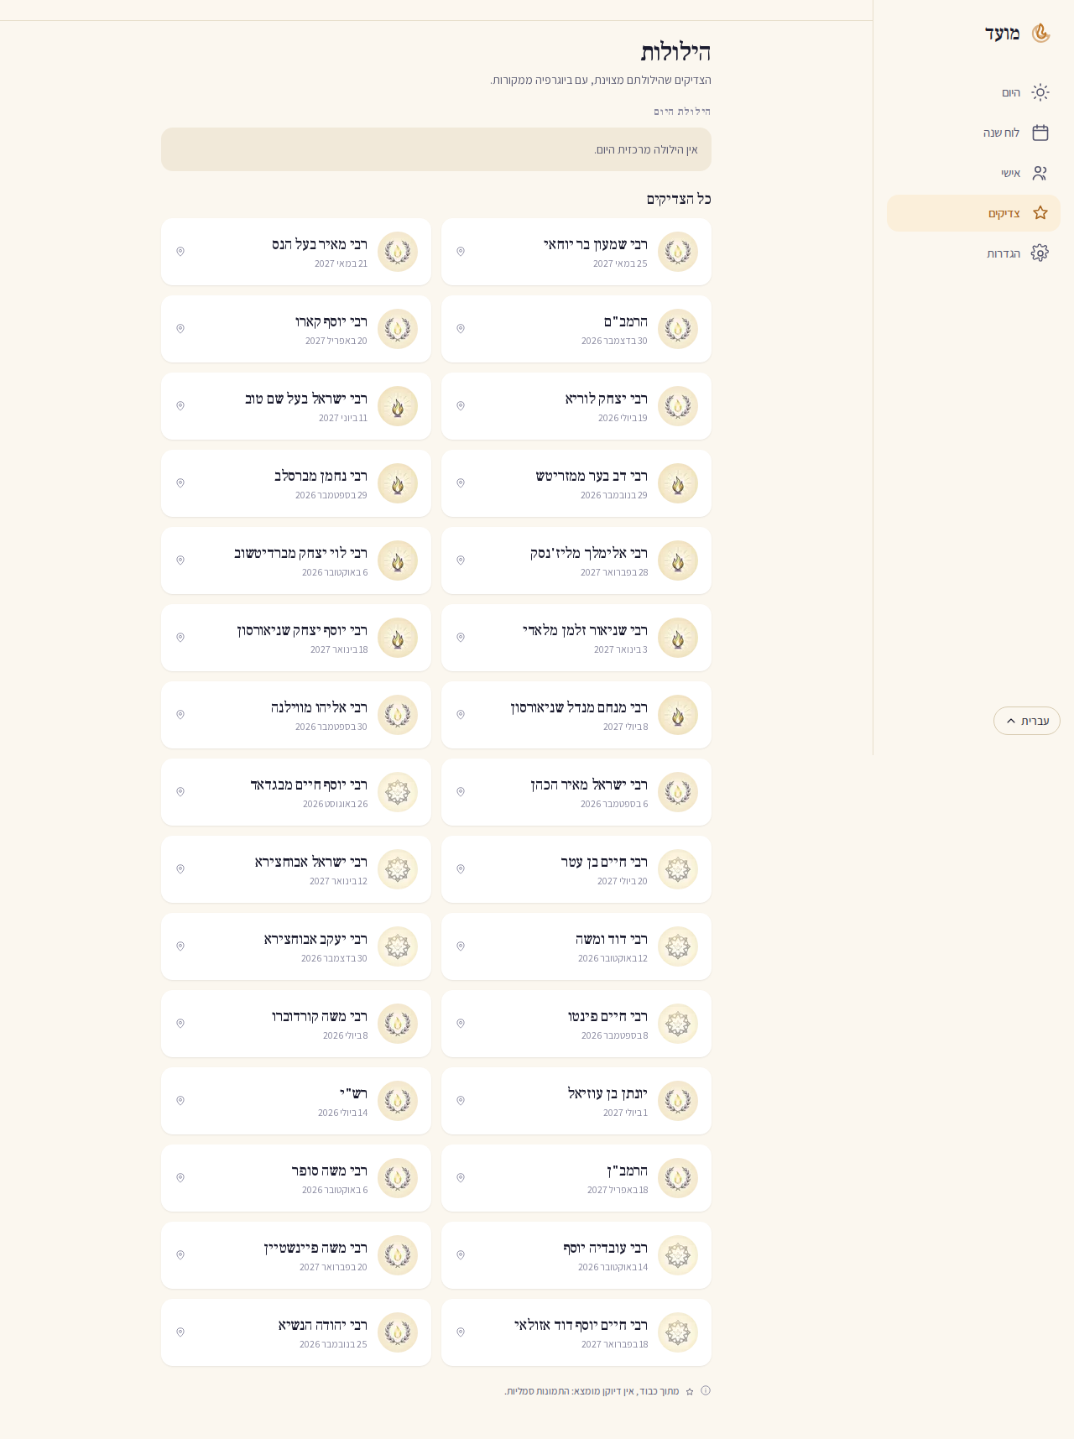Open הגדרות gear icon
The width and height of the screenshot is (1074, 1439).
point(1040,253)
